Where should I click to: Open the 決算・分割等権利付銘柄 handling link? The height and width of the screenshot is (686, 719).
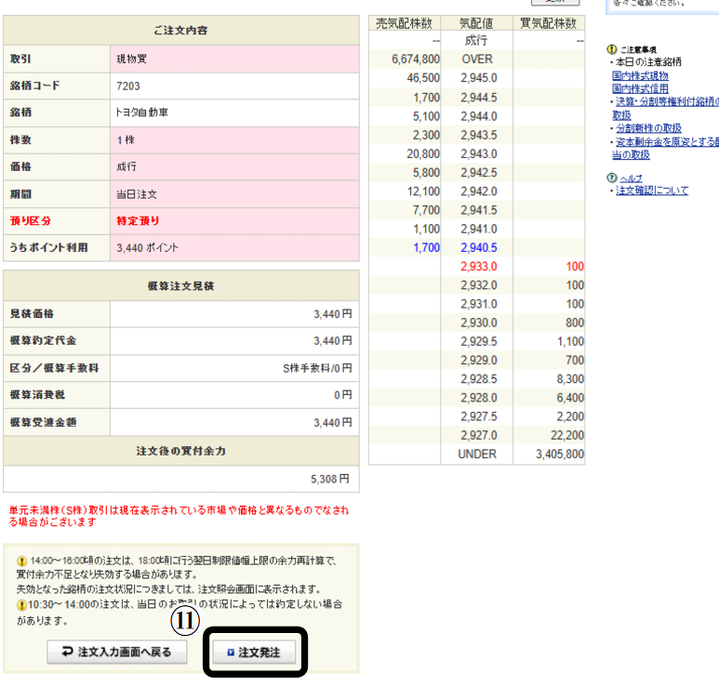point(665,101)
